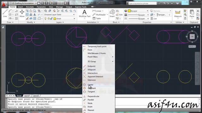Click the ViewCube top face
Screen dimensions: 202x113
tap(192, 36)
